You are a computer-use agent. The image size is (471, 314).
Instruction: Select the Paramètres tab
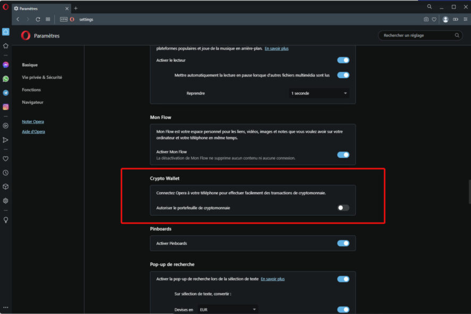click(x=41, y=9)
